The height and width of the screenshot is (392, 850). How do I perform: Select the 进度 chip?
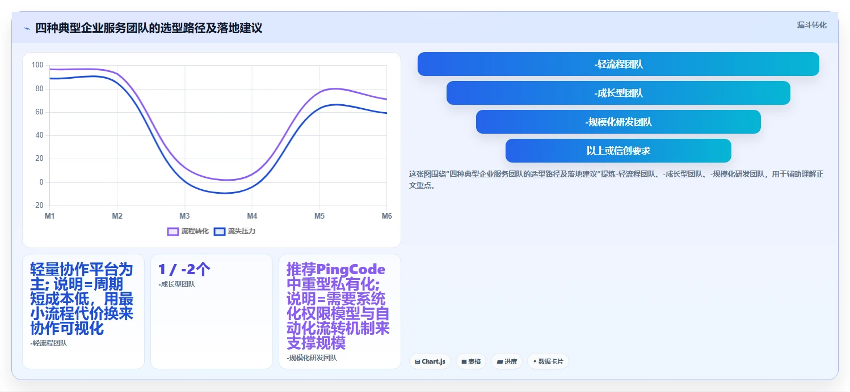click(507, 361)
